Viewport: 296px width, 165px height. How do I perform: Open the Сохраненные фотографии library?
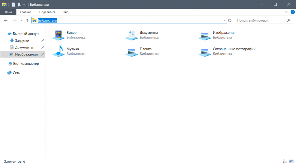(x=205, y=51)
